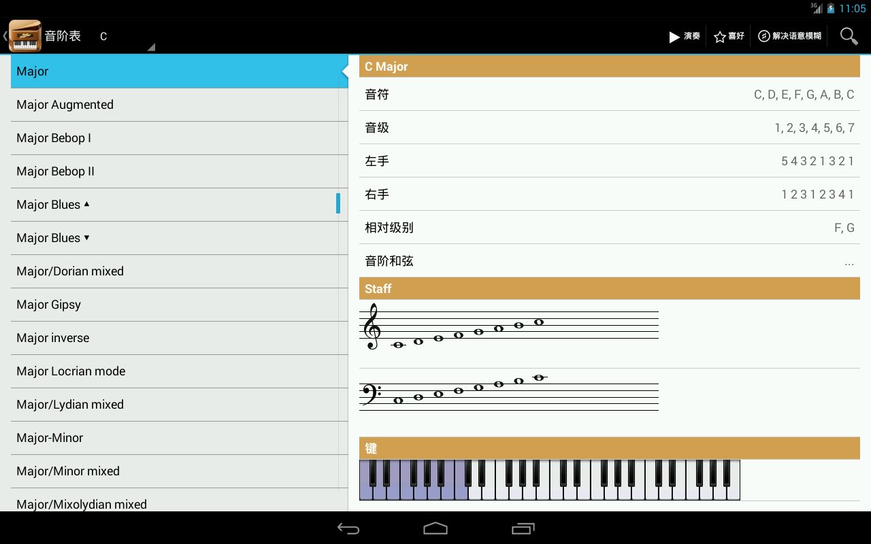This screenshot has width=871, height=544.
Task: Tap the battery status icon
Action: click(x=831, y=8)
